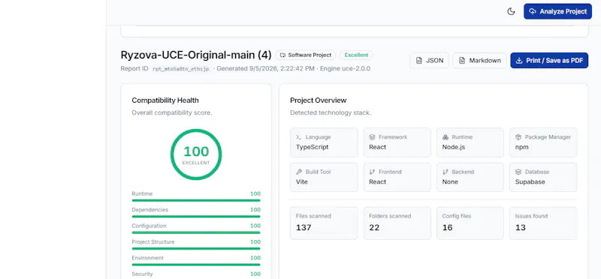Image resolution: width=601 pixels, height=279 pixels.
Task: Click the Analyze Project button
Action: pos(557,11)
